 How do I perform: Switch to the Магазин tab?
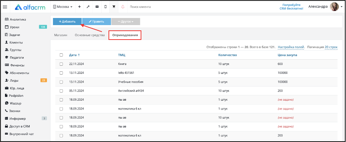tap(61, 35)
